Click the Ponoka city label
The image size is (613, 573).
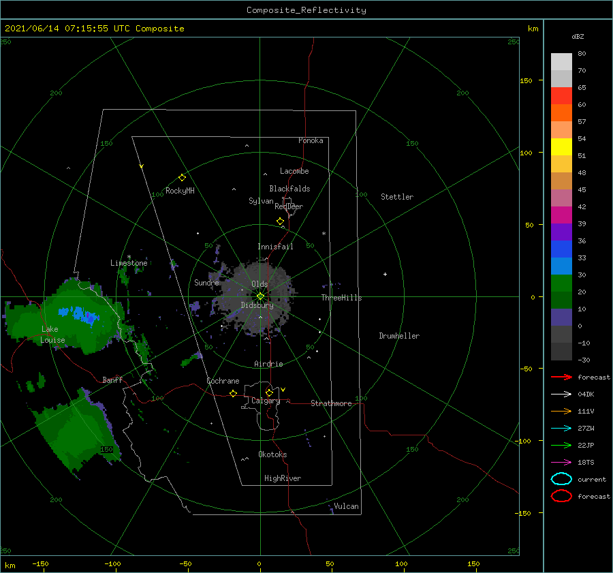tap(311, 140)
